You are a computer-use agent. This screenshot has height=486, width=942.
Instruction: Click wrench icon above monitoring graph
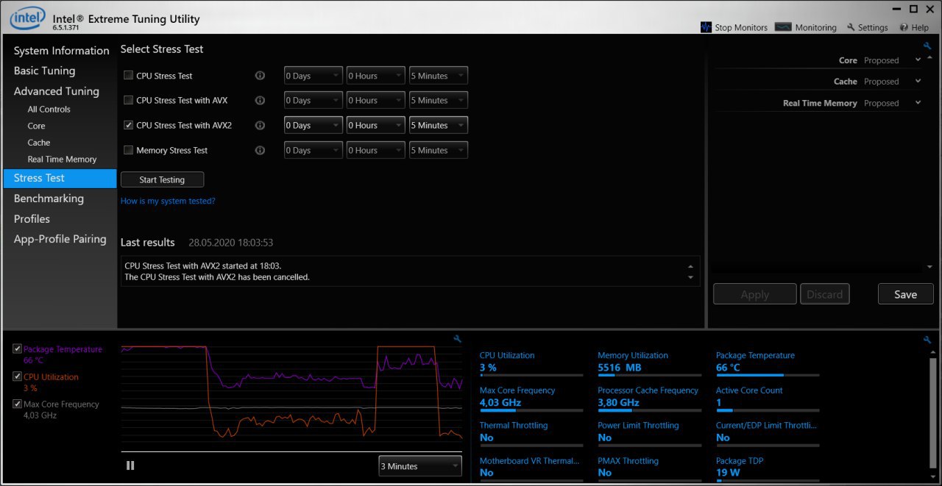point(458,339)
